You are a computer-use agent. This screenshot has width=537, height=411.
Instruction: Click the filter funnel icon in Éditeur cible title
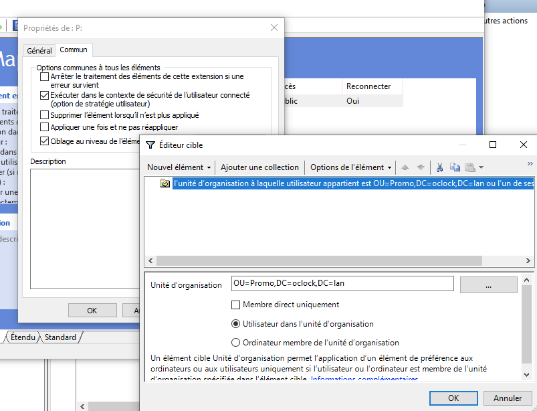[150, 145]
